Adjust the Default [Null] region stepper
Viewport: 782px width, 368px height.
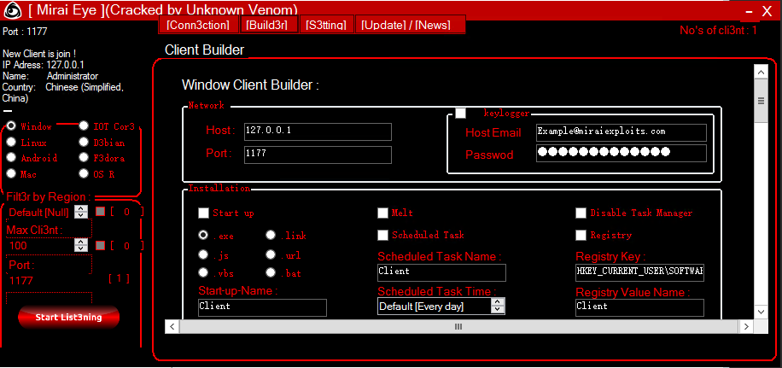coord(81,212)
